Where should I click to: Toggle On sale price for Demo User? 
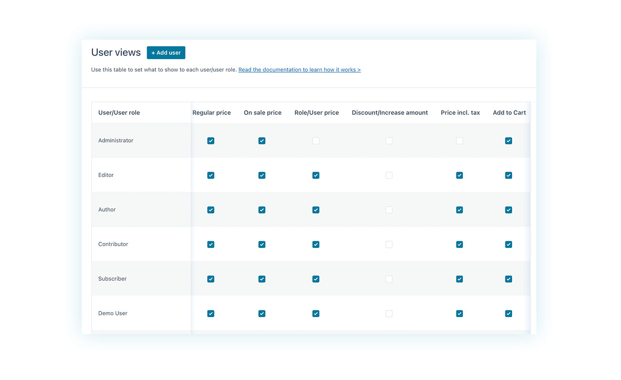[x=262, y=314]
